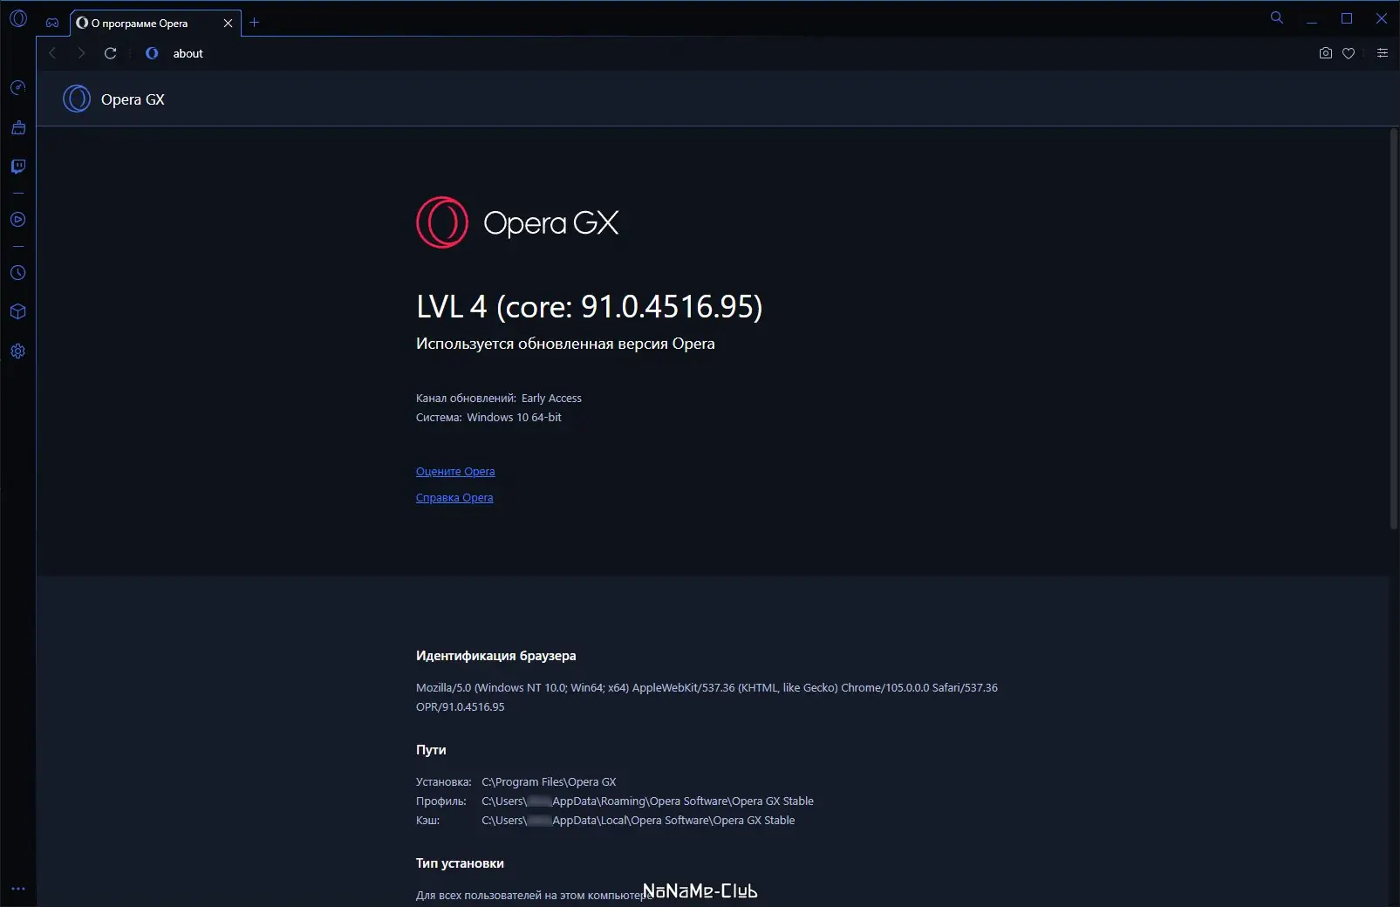Click the "Пути" heading
1400x907 pixels.
[431, 750]
